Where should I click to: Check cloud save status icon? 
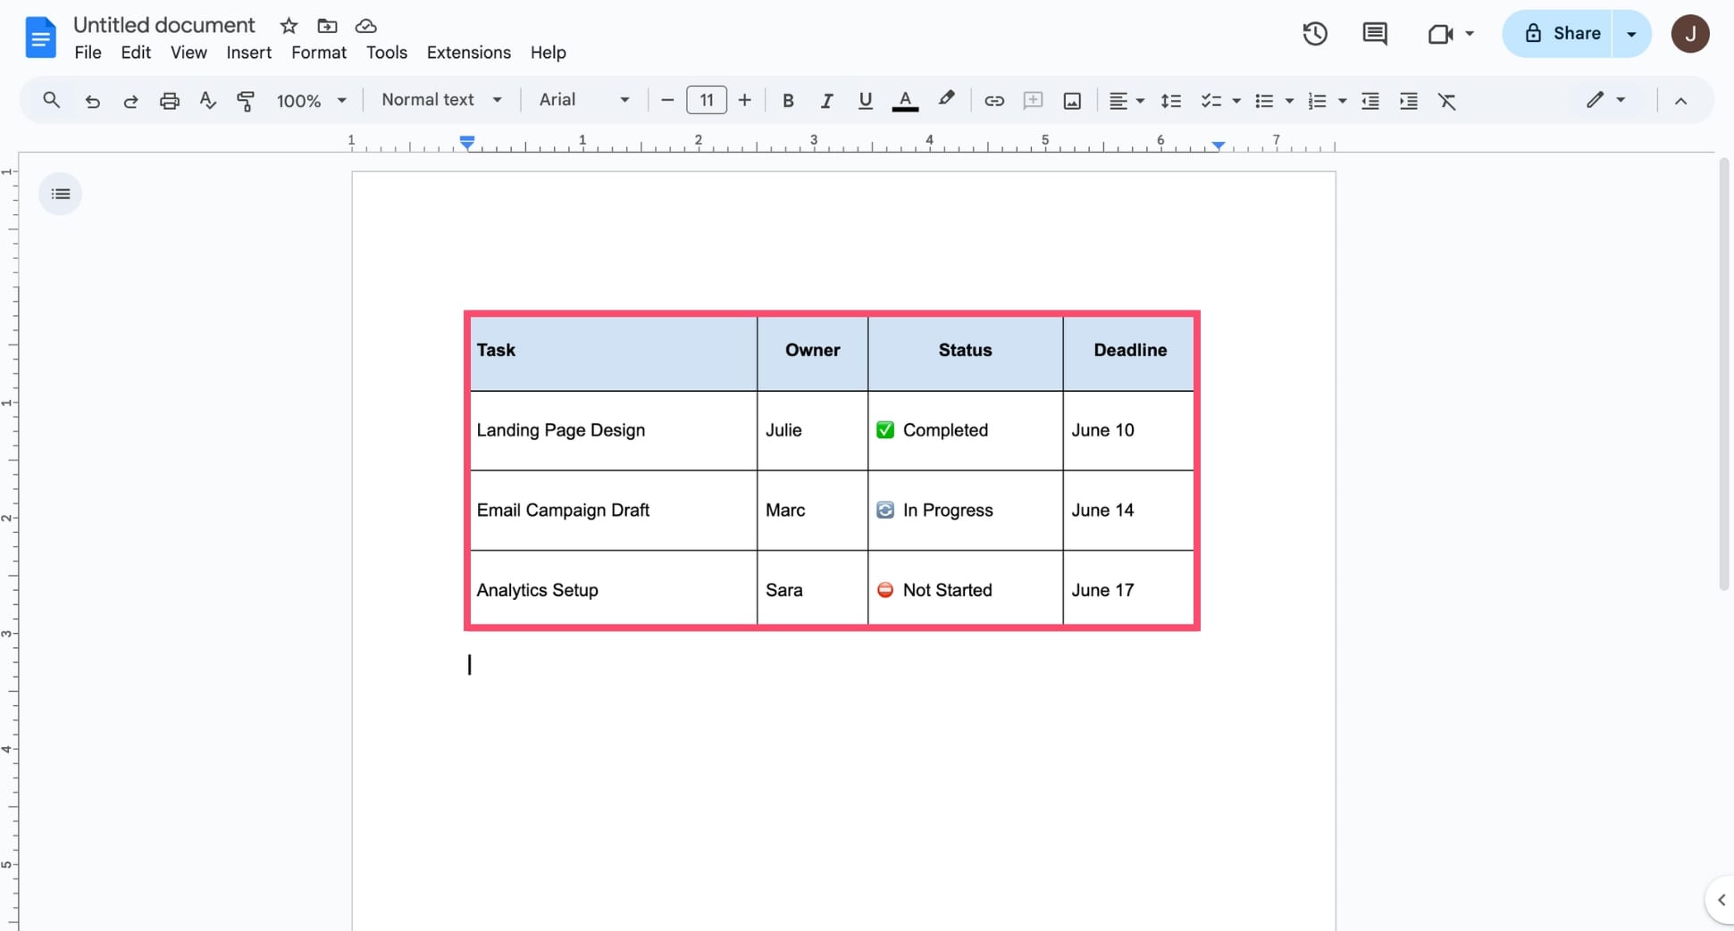pyautogui.click(x=365, y=26)
